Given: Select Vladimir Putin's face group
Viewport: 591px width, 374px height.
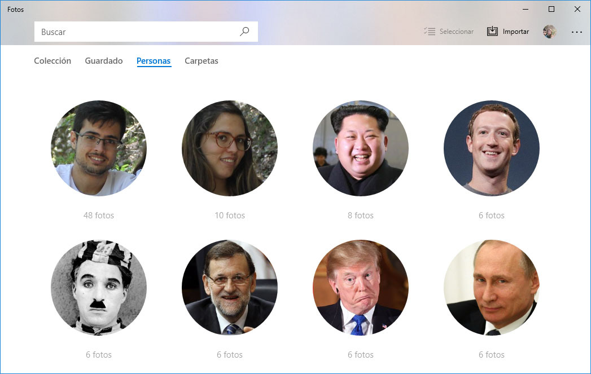Looking at the screenshot, I should tap(491, 288).
